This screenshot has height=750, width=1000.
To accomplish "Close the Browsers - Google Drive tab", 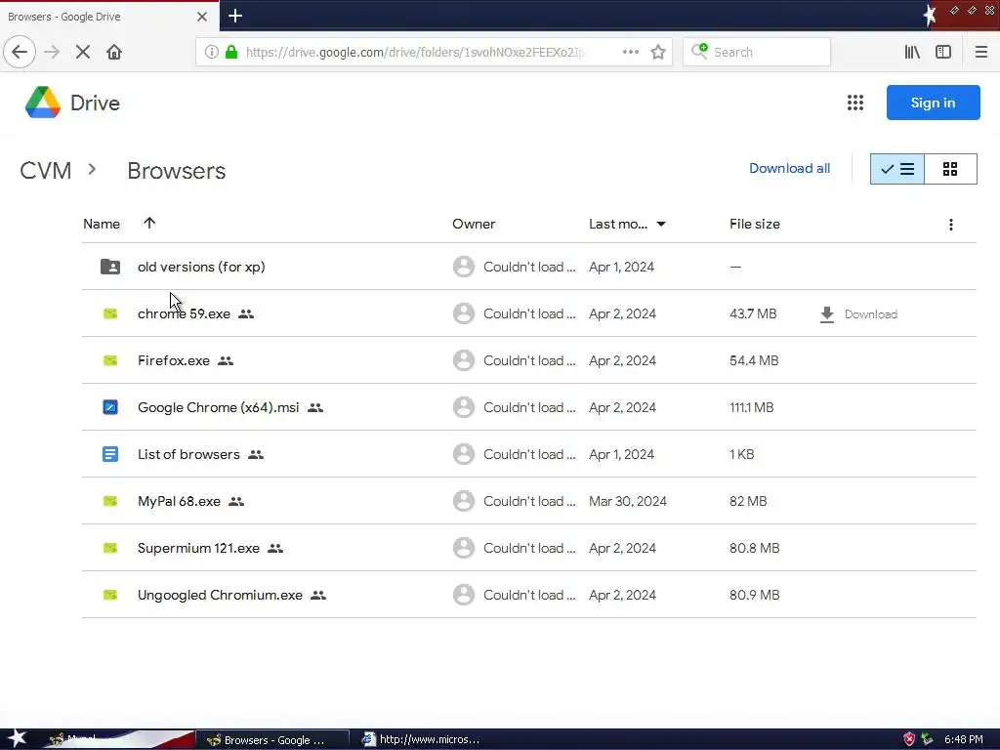I will pyautogui.click(x=201, y=17).
